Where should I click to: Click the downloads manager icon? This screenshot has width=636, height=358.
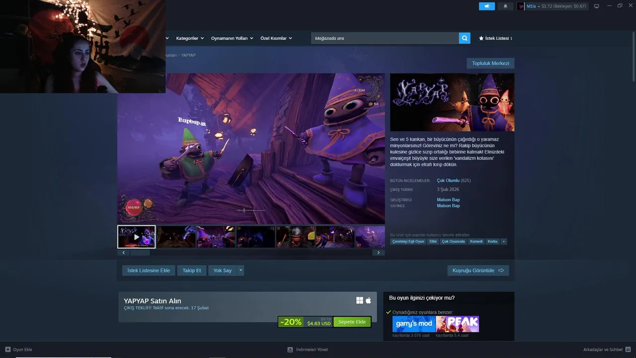(x=290, y=350)
